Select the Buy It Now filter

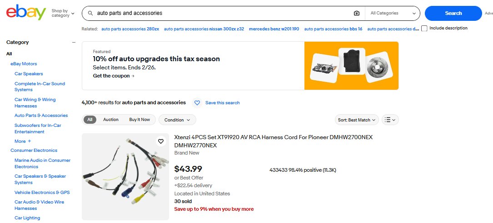point(139,120)
